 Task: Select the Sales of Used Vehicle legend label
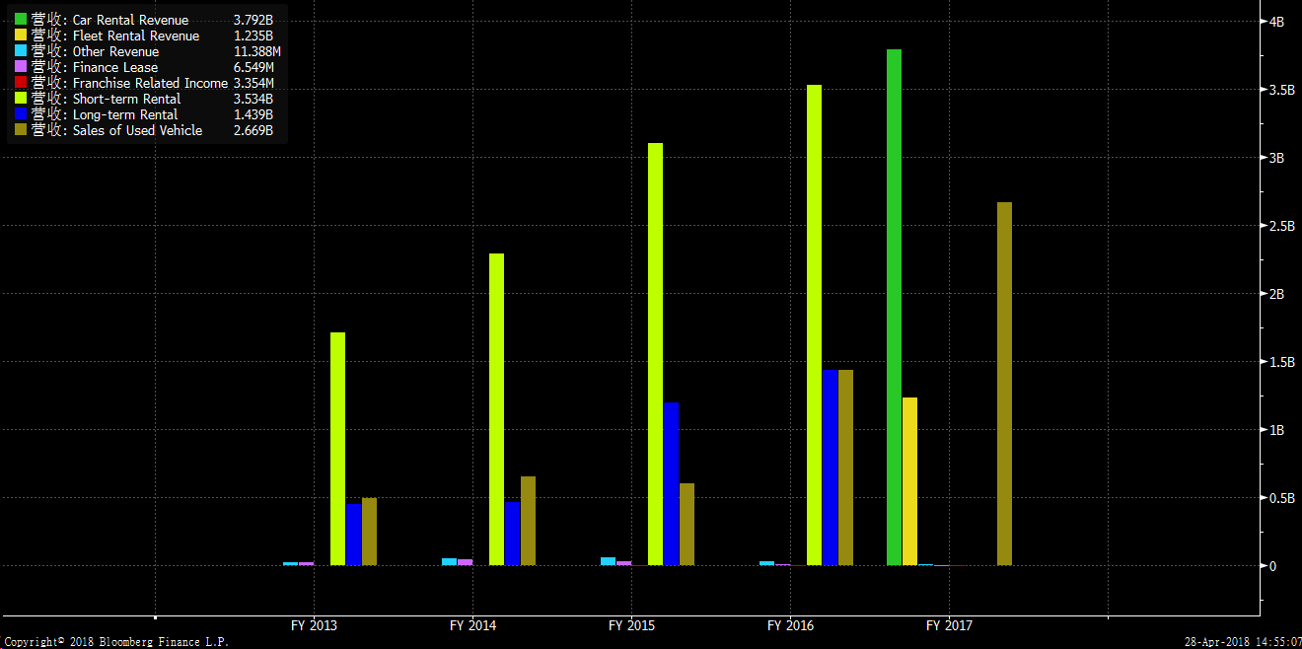pyautogui.click(x=137, y=130)
